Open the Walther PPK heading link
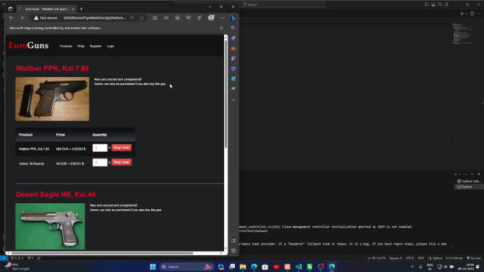Screen dimensions: 484x272 53,69
